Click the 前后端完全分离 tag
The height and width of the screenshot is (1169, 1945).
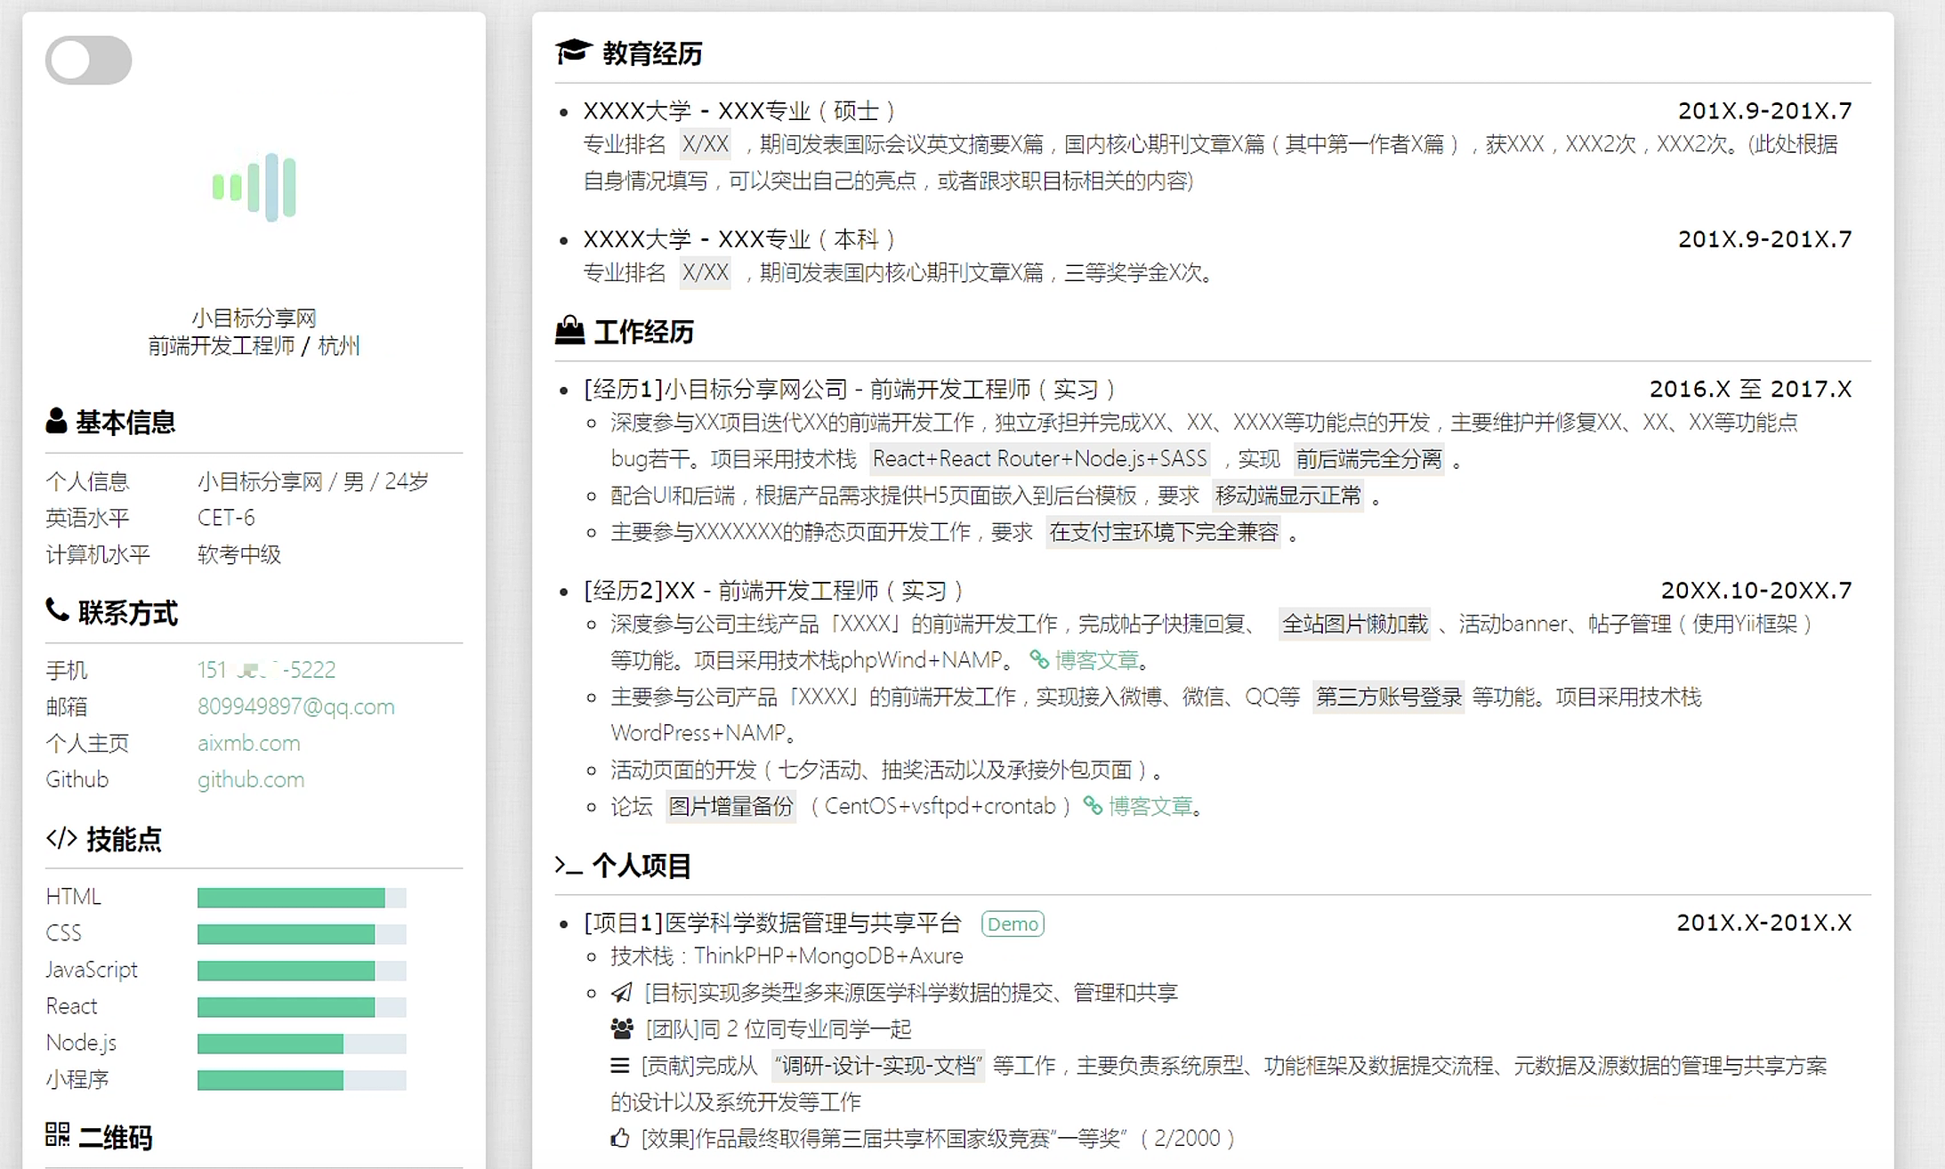tap(1368, 459)
